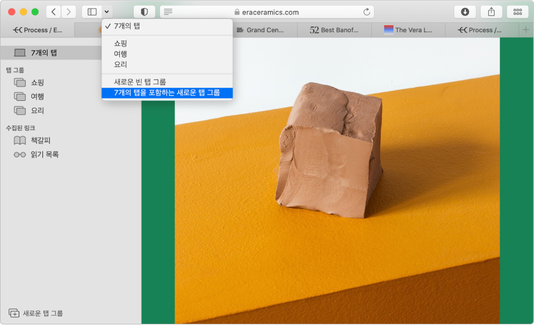Show tab overview grid button
The image size is (534, 325).
pos(517,11)
